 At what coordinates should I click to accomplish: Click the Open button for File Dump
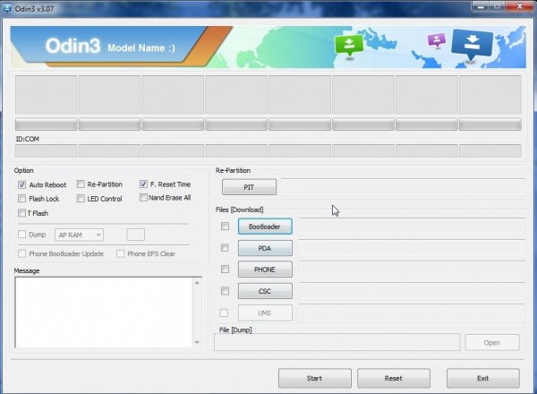(x=492, y=343)
